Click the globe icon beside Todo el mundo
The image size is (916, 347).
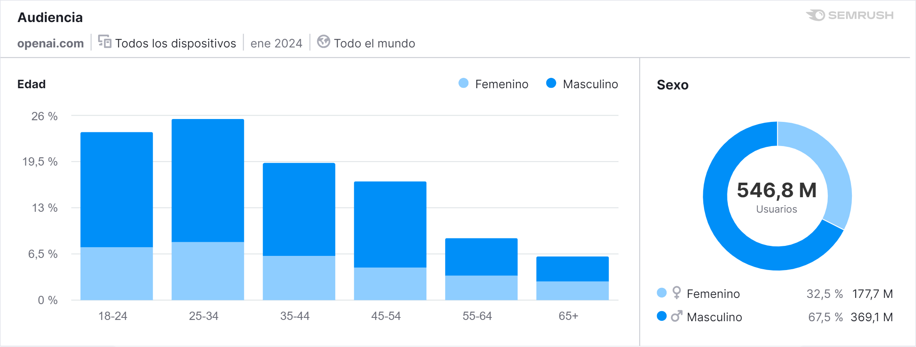coord(324,42)
